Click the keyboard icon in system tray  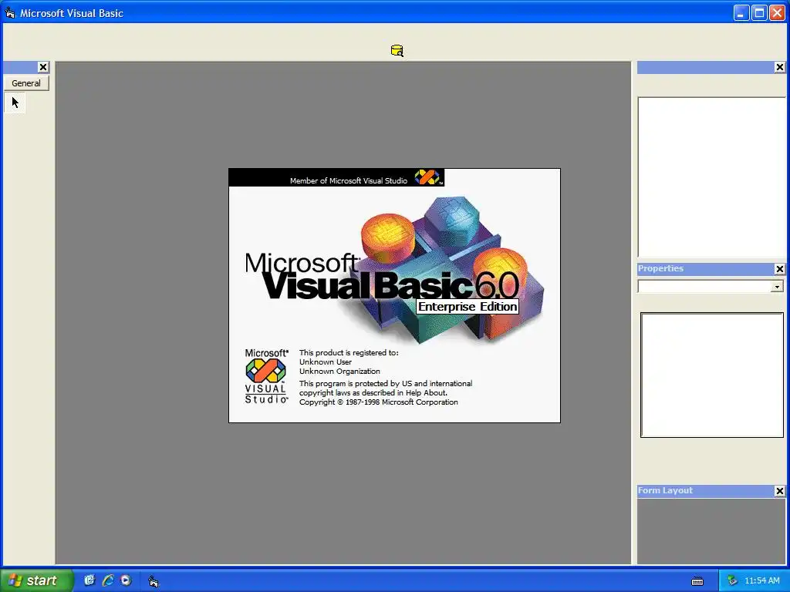coord(697,581)
